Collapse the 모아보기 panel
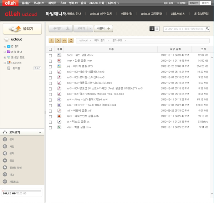 [40, 132]
